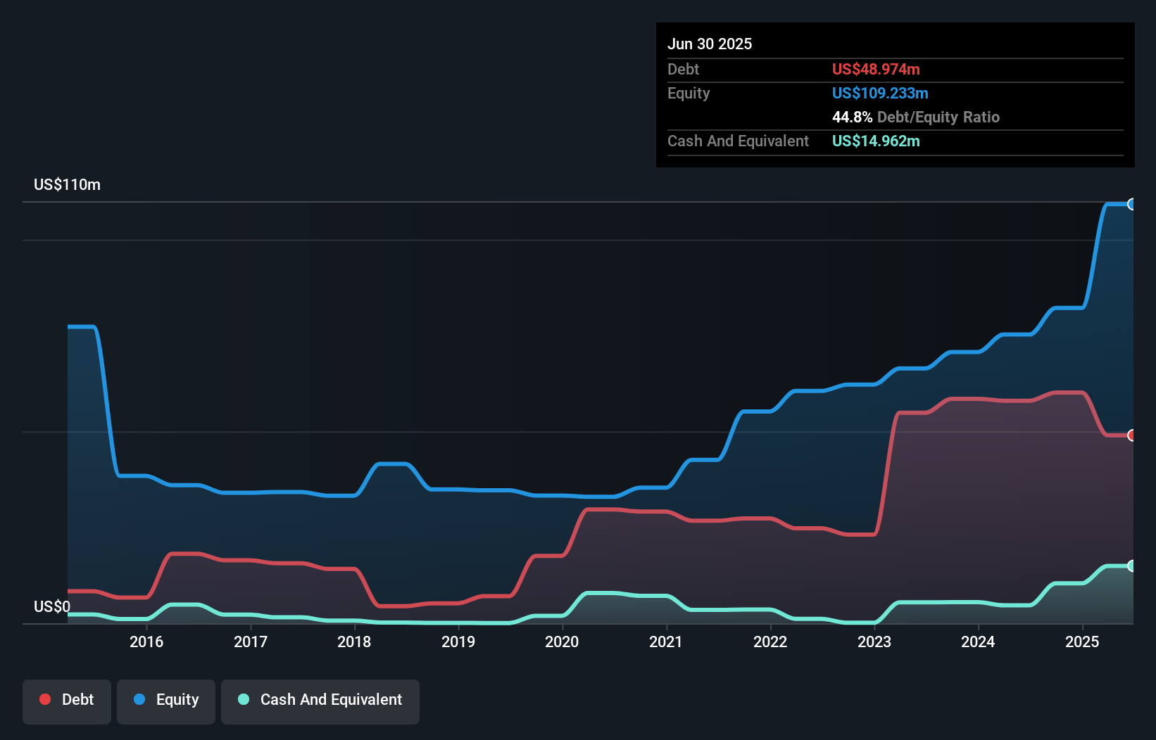Select the red Debt endpoint marker on chart
The height and width of the screenshot is (740, 1156).
tap(1131, 435)
